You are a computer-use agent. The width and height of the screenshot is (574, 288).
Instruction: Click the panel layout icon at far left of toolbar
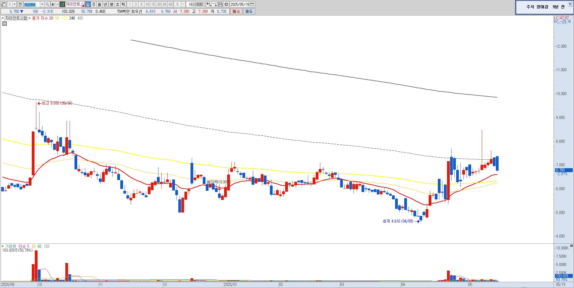tap(4, 4)
